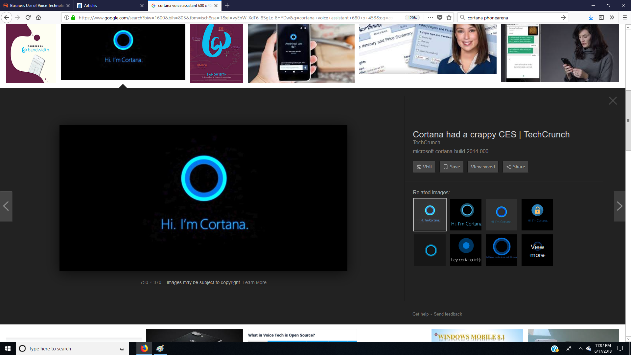The width and height of the screenshot is (631, 355).
Task: Open the bandwidth result thumbnail
Action: (x=31, y=54)
